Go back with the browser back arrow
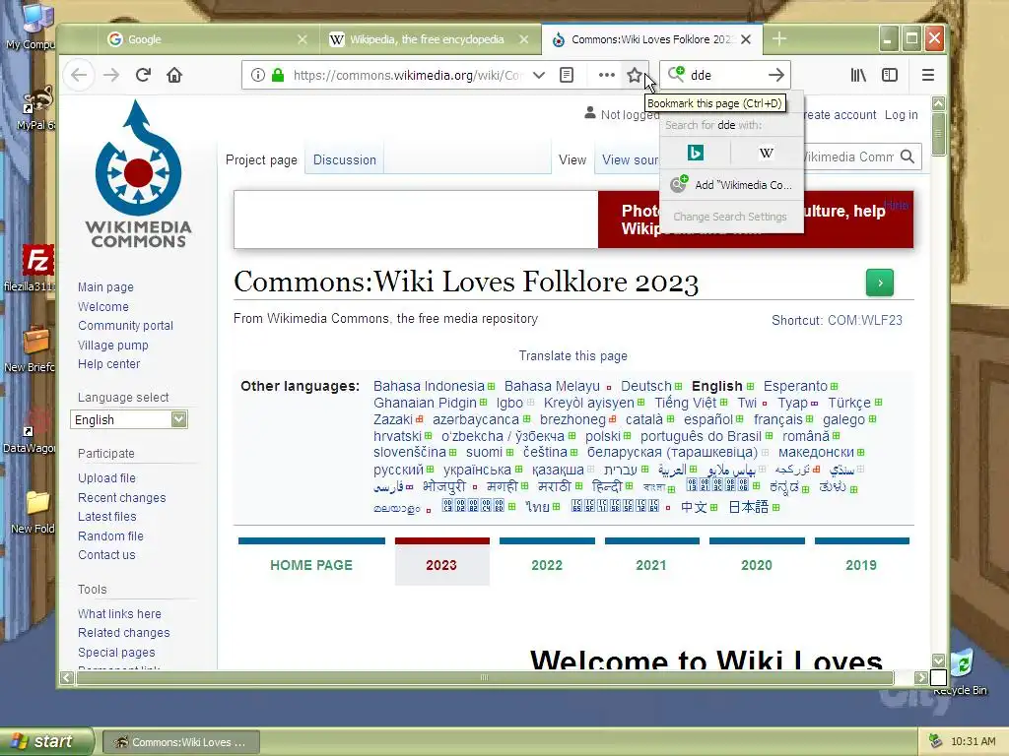Image resolution: width=1009 pixels, height=756 pixels. [x=79, y=75]
